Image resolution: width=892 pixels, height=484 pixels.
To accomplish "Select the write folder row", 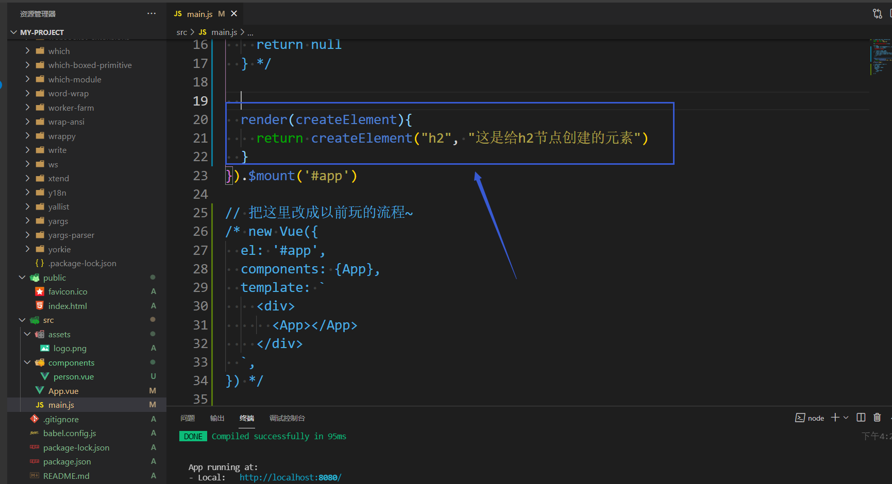I will 87,150.
